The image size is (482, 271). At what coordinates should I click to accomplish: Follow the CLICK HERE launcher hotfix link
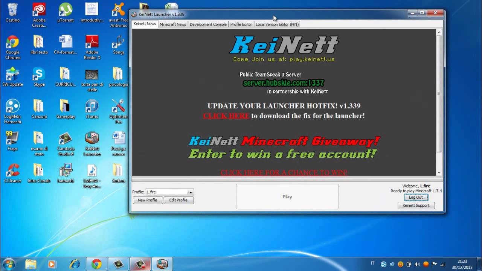pyautogui.click(x=226, y=116)
